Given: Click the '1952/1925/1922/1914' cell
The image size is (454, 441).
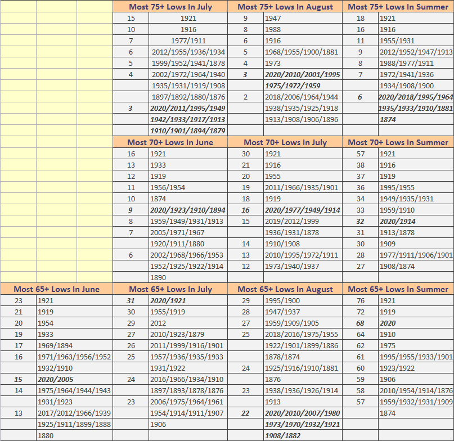Looking at the screenshot, I should (x=188, y=267).
